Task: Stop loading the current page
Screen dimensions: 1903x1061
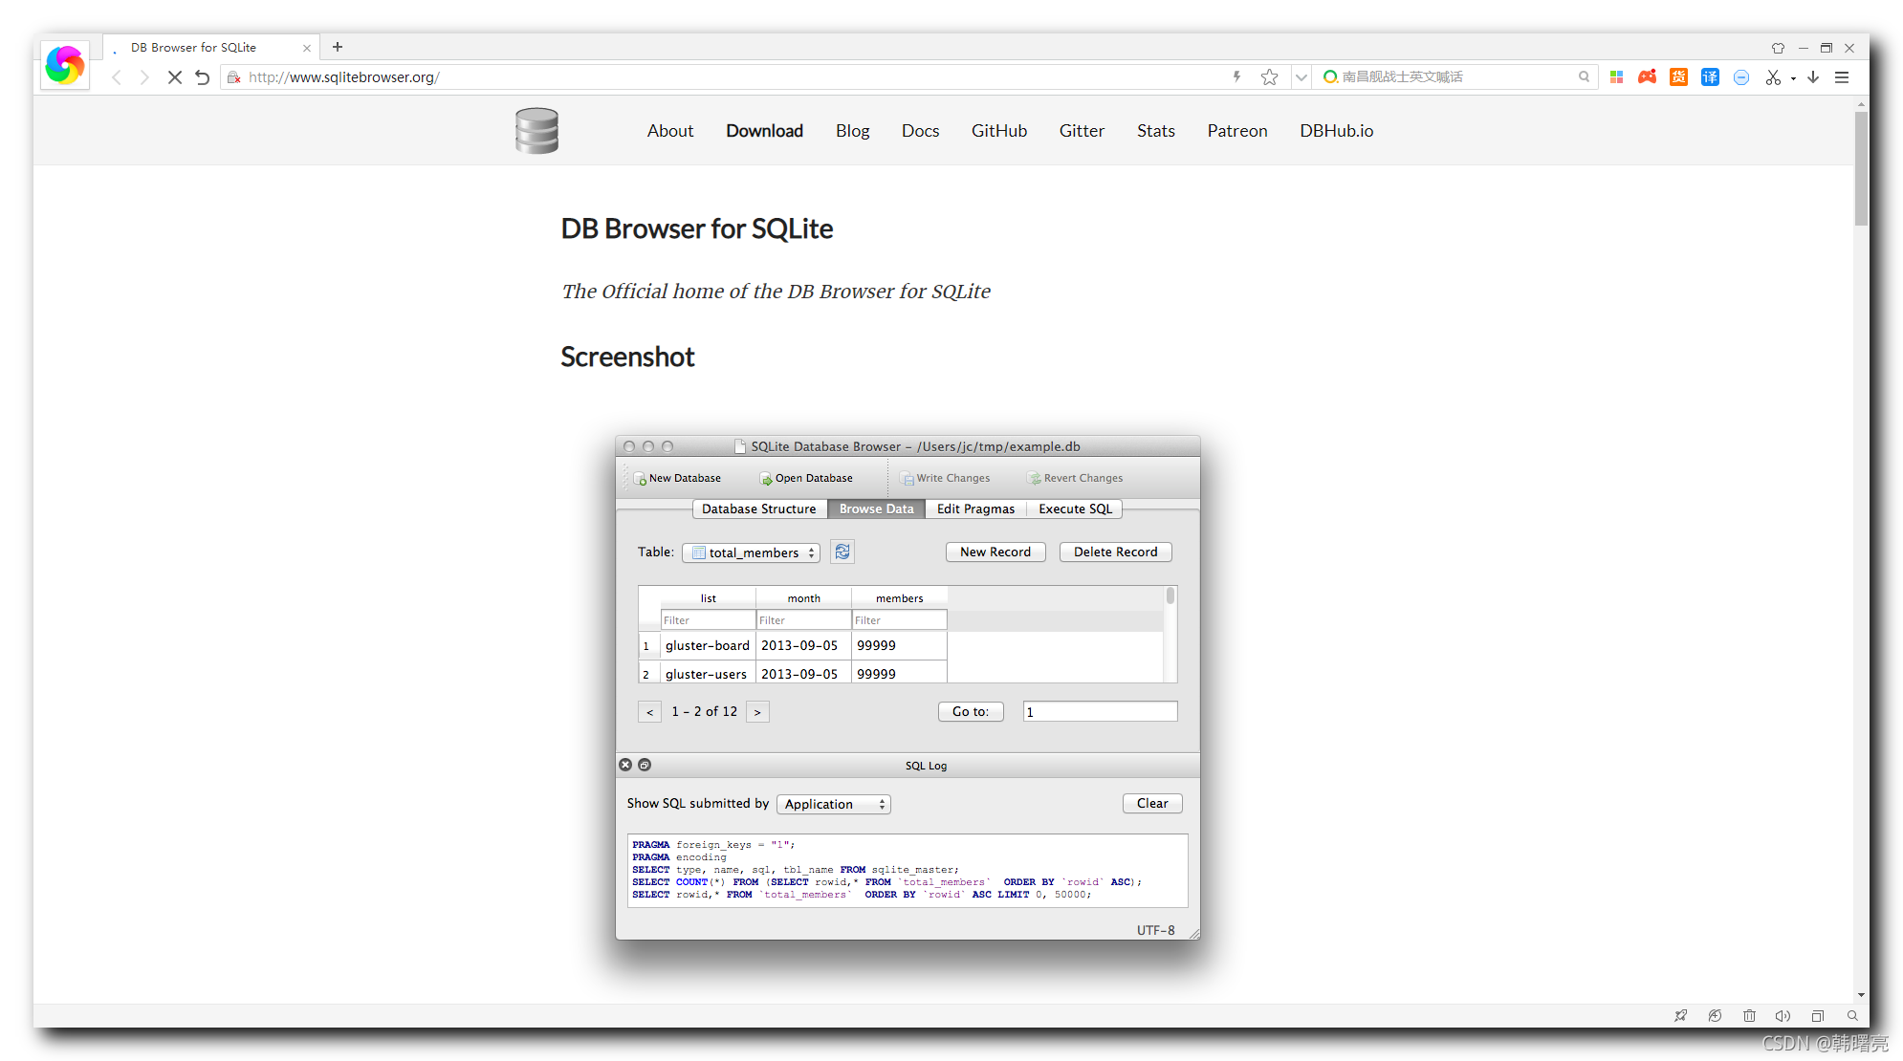Action: click(x=174, y=77)
